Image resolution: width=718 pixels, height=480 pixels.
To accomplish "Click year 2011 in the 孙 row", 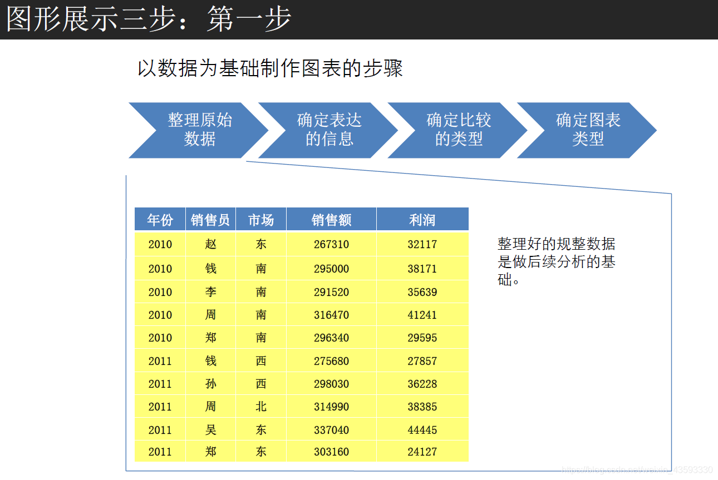I will (x=160, y=384).
